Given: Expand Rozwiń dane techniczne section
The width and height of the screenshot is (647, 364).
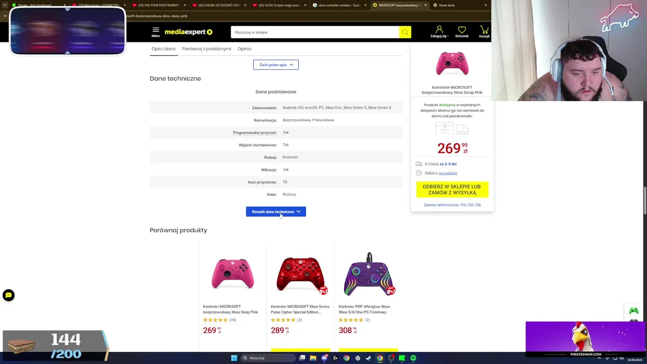Looking at the screenshot, I should pos(276,212).
